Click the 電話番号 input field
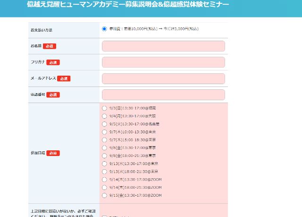302x217 pixels. click(x=163, y=95)
